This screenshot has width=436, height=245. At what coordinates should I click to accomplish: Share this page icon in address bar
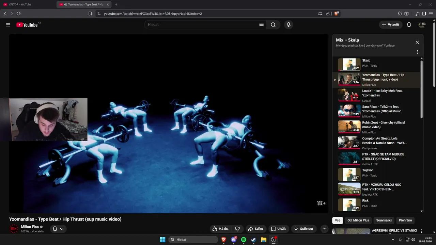click(x=328, y=14)
